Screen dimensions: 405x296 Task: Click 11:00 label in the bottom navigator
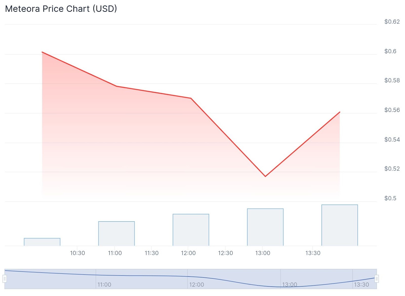(x=104, y=285)
